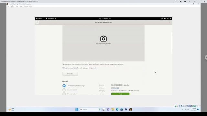Click the taskbar icon next to Microsoft Store

(126, 110)
